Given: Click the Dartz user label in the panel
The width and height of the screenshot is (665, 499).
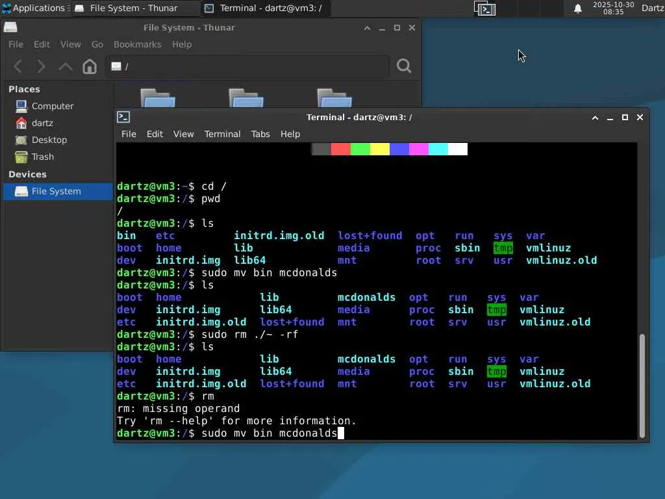Looking at the screenshot, I should click(653, 8).
